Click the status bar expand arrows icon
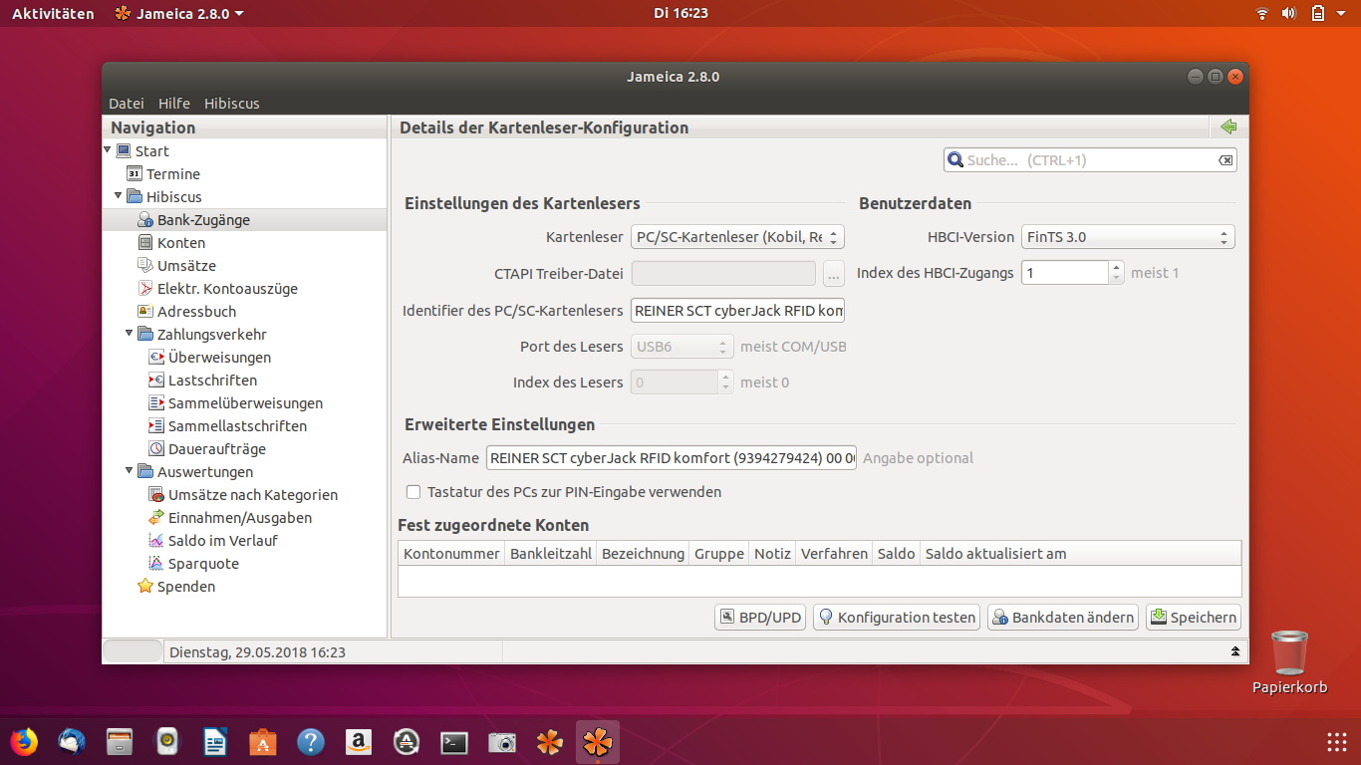1361x765 pixels. pos(1235,651)
